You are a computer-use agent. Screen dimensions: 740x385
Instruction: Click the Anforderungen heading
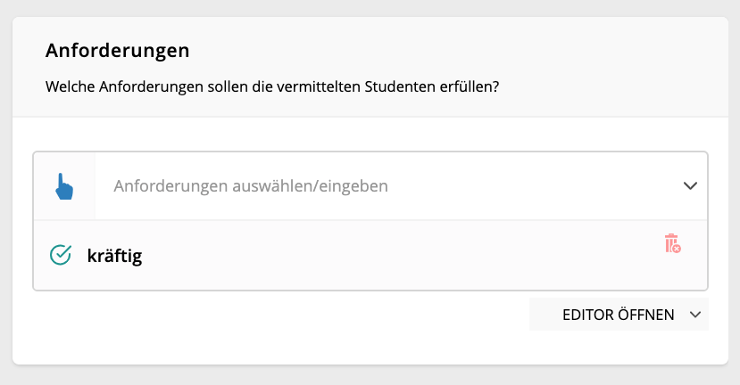pos(118,51)
